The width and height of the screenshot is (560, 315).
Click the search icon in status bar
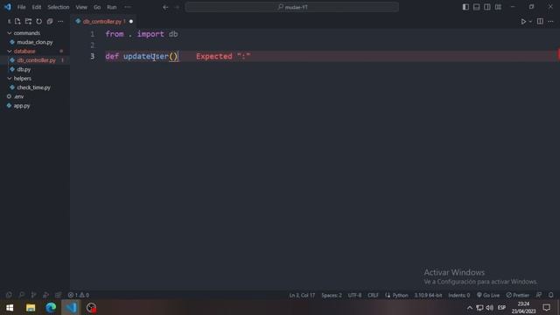pos(21,295)
